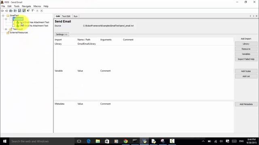Click the Go Back arrow toolbar icon
259x145 pixels.
pyautogui.click(x=2, y=11)
